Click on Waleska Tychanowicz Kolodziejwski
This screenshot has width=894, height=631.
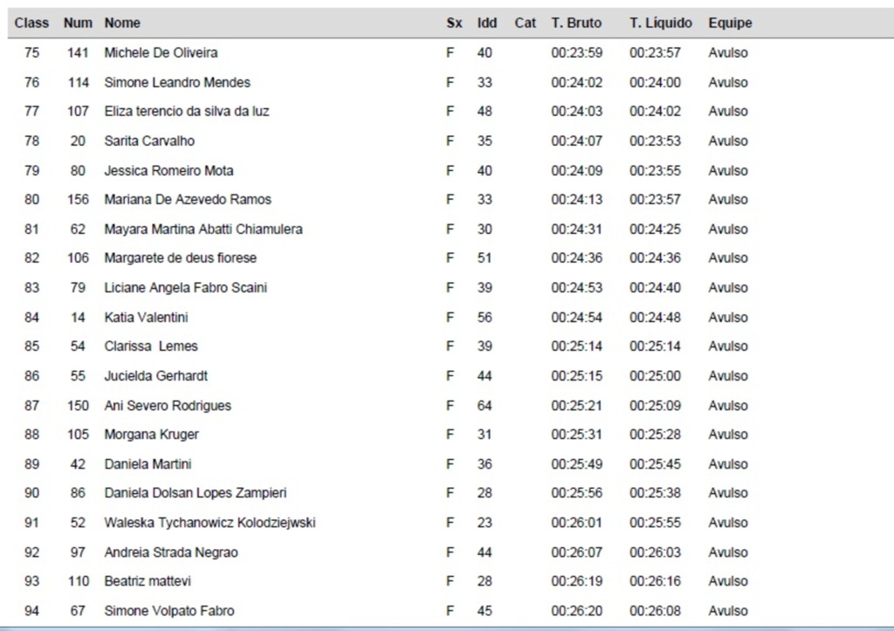(x=210, y=523)
